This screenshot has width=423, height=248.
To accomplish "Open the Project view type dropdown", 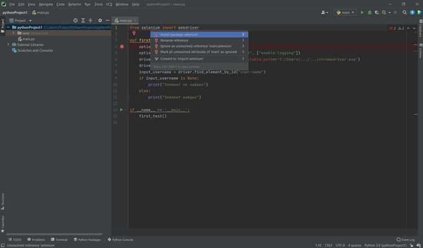I will (x=20, y=20).
